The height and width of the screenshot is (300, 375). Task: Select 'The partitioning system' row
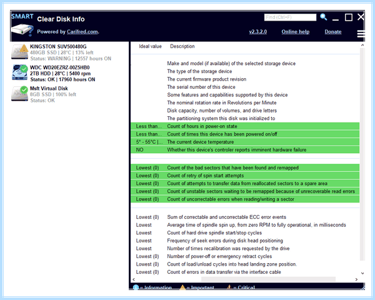(245, 119)
